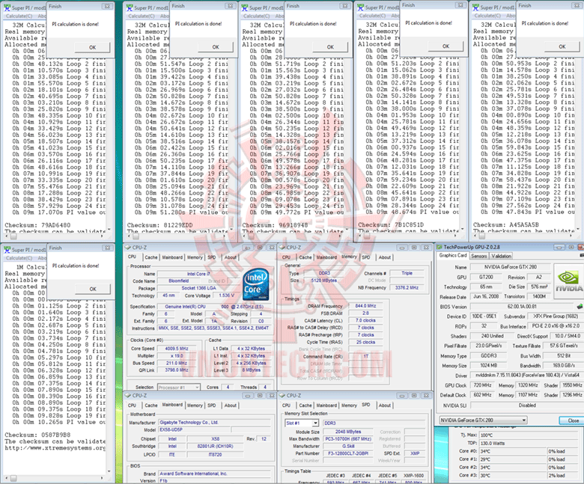Open Mainboard tab in CPU-Z Processor window
This screenshot has height=484, width=584.
172,257
